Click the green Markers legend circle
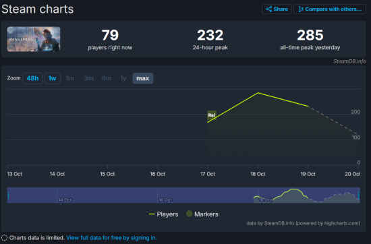 click(x=189, y=214)
